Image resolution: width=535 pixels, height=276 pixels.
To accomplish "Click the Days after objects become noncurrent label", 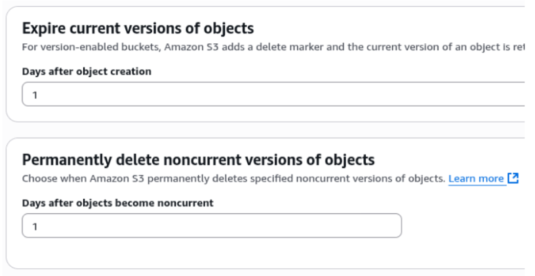I will (118, 203).
